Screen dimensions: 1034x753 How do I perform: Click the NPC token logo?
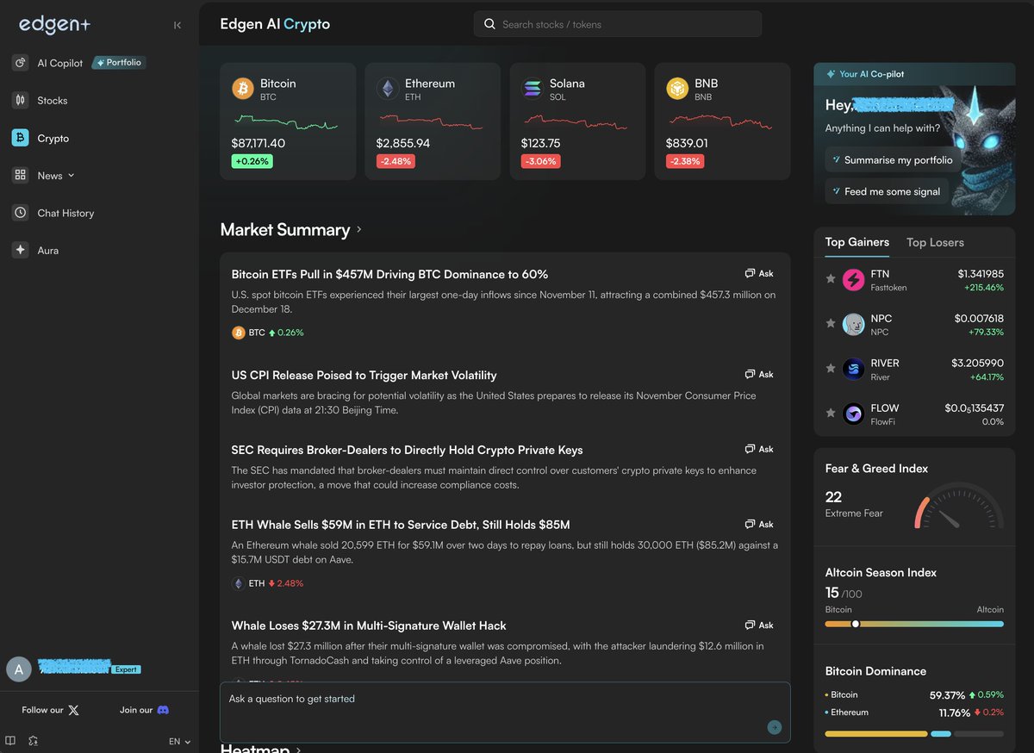853,324
